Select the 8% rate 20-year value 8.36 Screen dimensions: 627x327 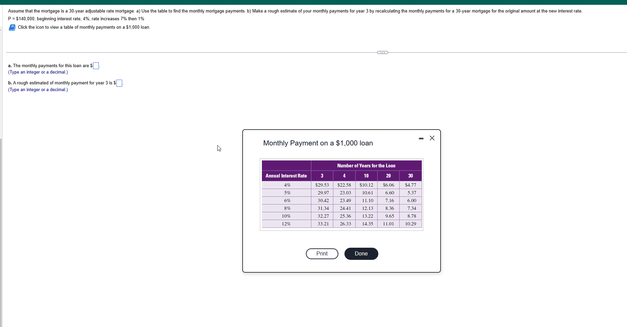pyautogui.click(x=388, y=208)
